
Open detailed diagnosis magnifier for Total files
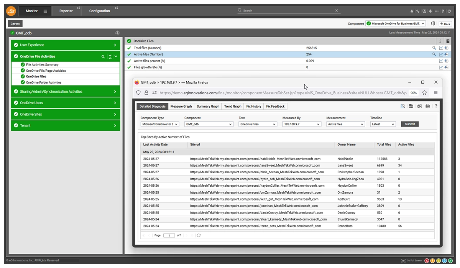(434, 48)
